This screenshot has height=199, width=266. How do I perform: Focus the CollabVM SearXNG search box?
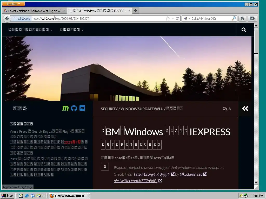[x=211, y=18]
